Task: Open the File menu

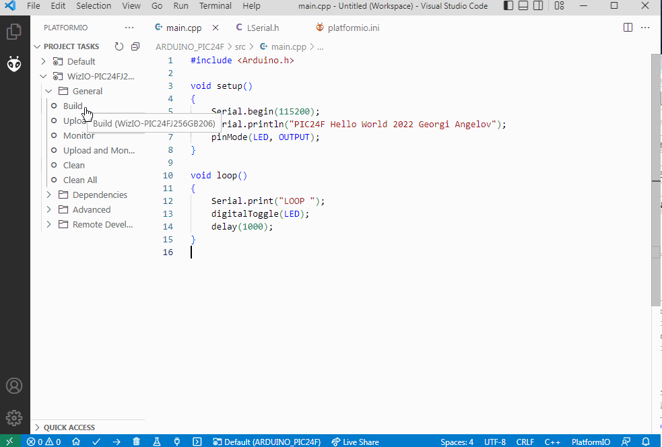Action: pyautogui.click(x=34, y=6)
